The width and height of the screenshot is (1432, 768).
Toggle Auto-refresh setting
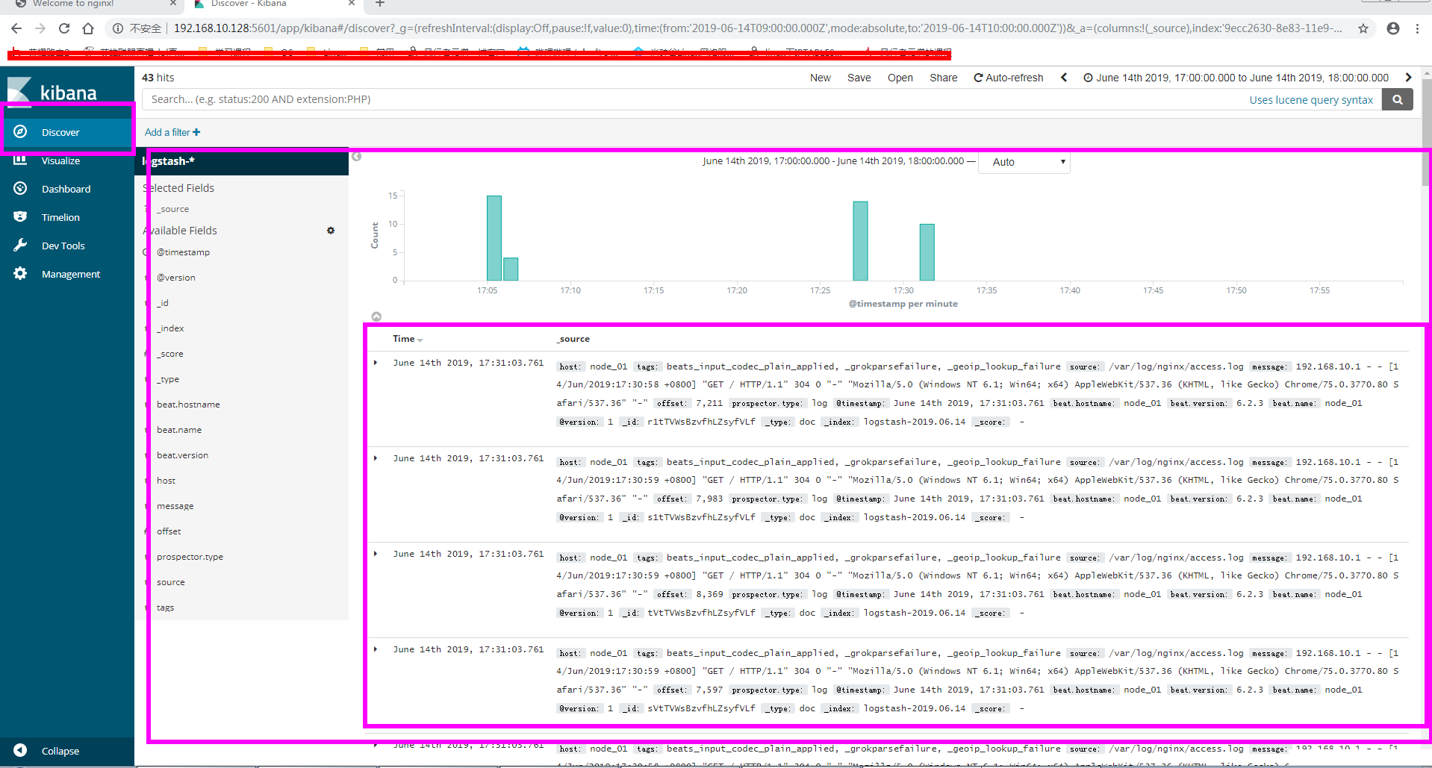(x=1008, y=78)
